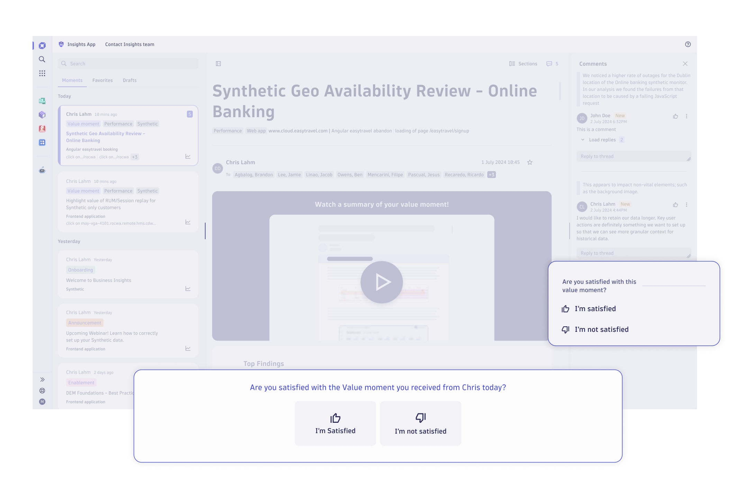Click Contact Insights team in the header

(x=130, y=44)
